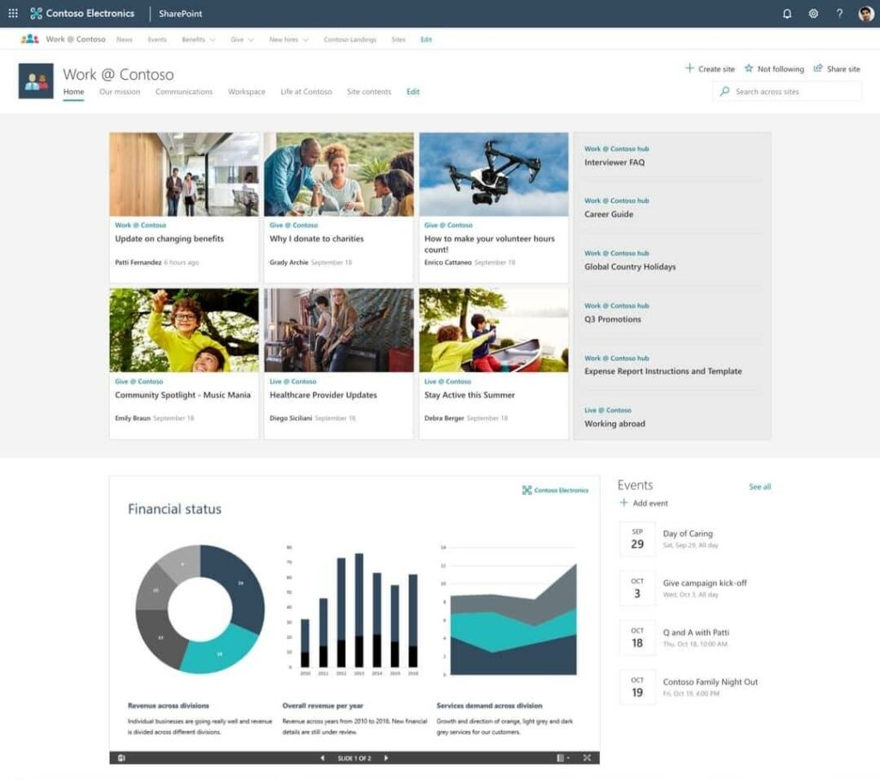Screen dimensions: 880x780
Task: Open Give campaign kick-off event
Action: pyautogui.click(x=705, y=583)
